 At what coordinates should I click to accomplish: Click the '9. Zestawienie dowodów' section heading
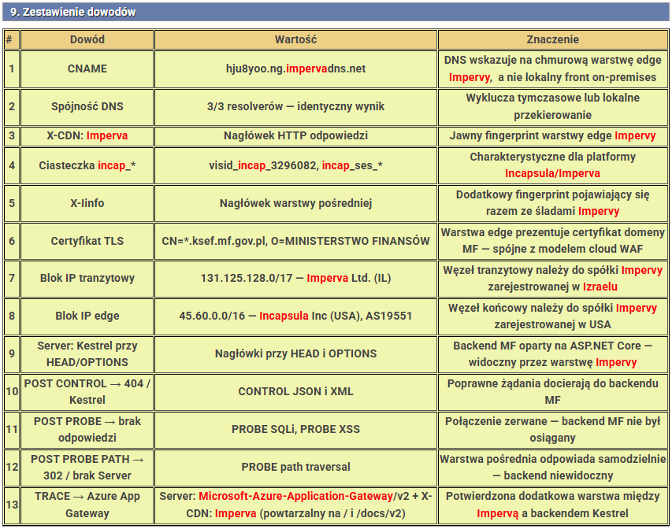point(336,12)
